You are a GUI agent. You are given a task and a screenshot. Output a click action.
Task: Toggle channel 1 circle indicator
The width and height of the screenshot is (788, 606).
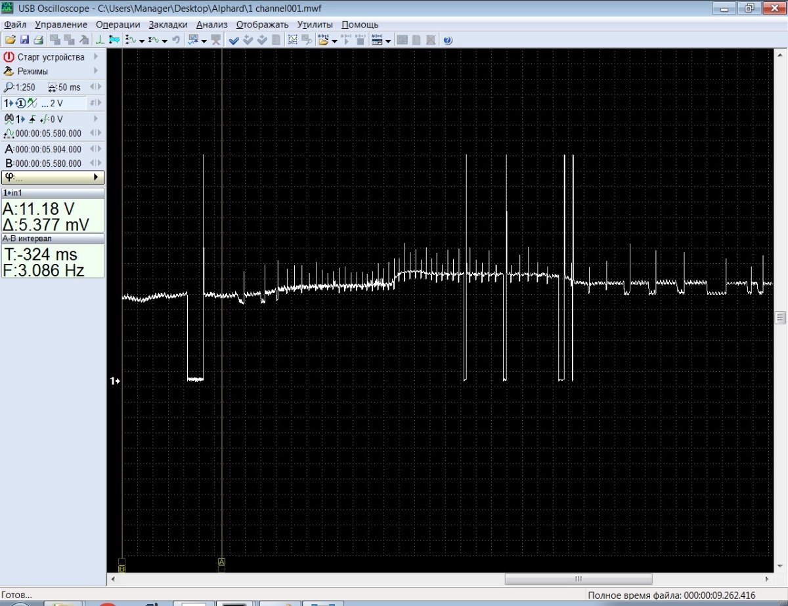pyautogui.click(x=21, y=103)
